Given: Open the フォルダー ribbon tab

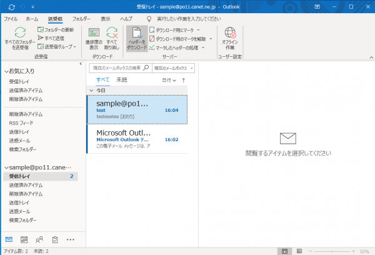Looking at the screenshot, I should pos(81,19).
